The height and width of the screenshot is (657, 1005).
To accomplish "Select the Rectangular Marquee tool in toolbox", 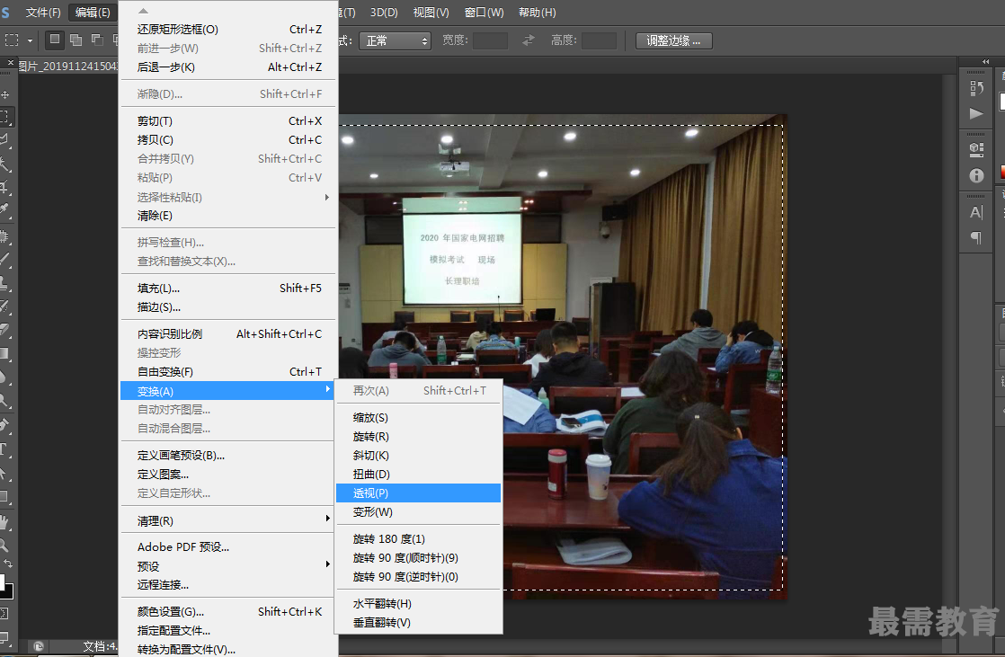I will 5,118.
